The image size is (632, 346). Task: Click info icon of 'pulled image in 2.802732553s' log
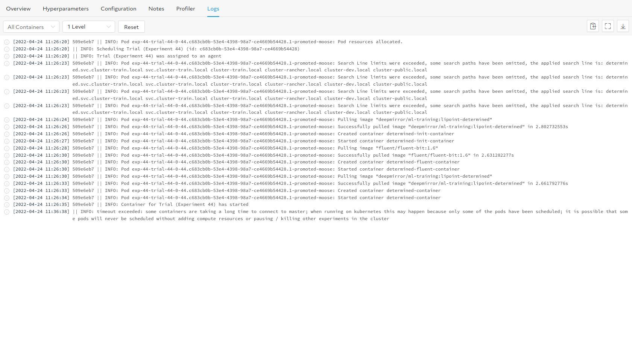click(7, 127)
